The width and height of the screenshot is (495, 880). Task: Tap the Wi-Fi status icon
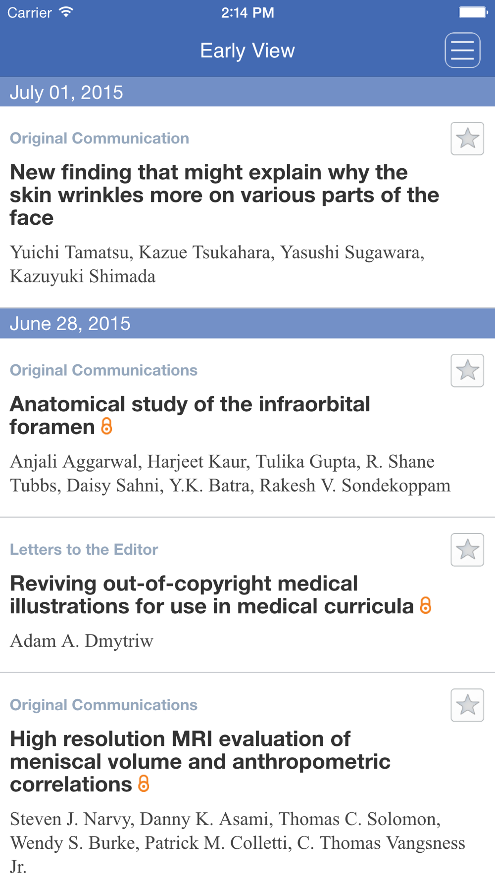(x=66, y=12)
